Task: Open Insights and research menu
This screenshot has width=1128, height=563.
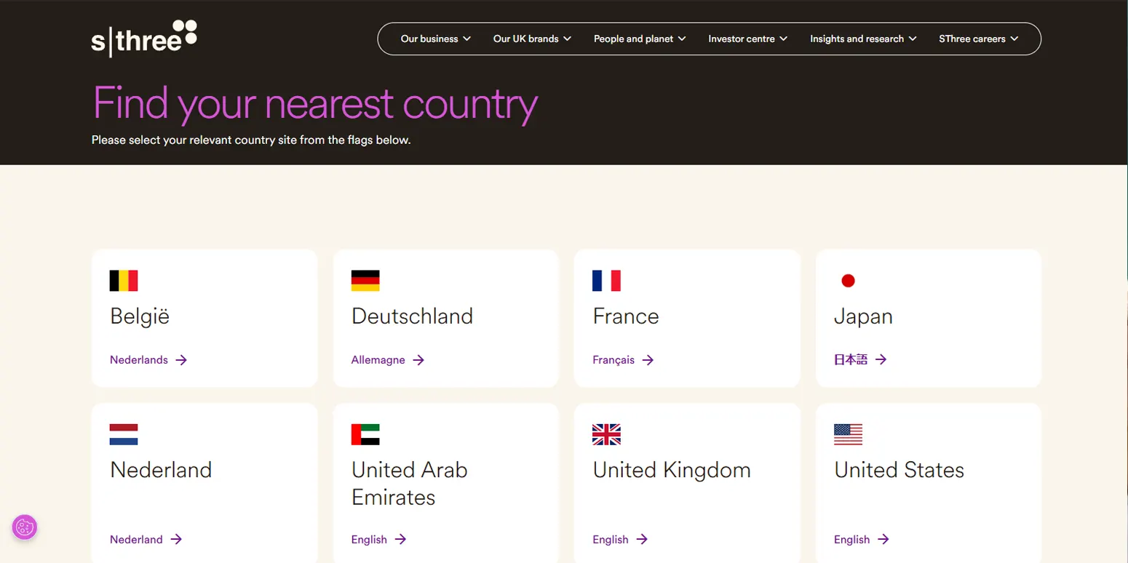Action: (864, 39)
